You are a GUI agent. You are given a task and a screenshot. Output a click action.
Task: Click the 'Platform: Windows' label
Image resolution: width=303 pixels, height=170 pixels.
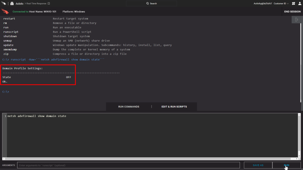click(74, 12)
